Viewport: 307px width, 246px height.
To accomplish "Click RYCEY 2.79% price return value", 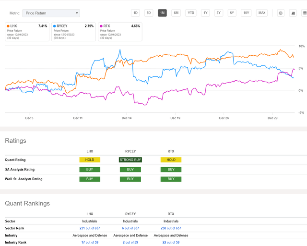I will pyautogui.click(x=89, y=26).
